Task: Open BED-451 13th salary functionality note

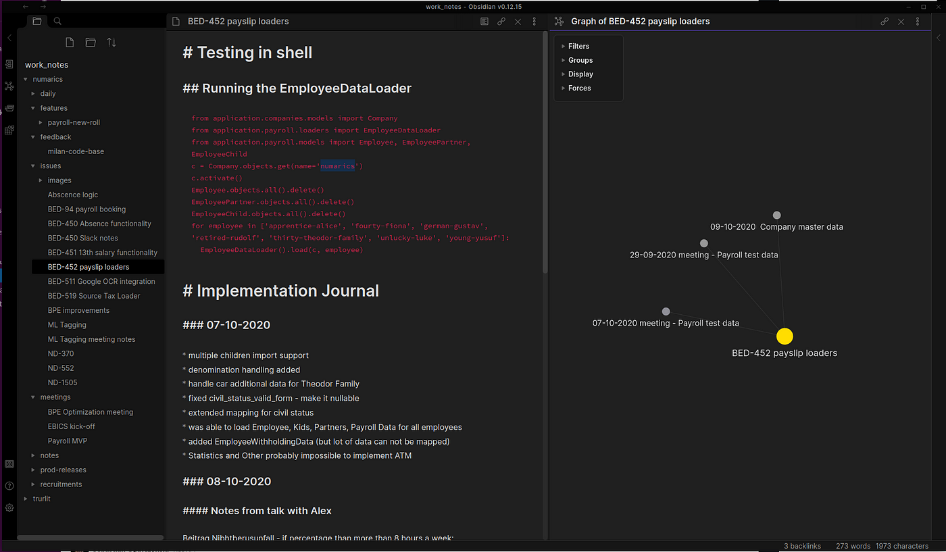Action: 102,253
